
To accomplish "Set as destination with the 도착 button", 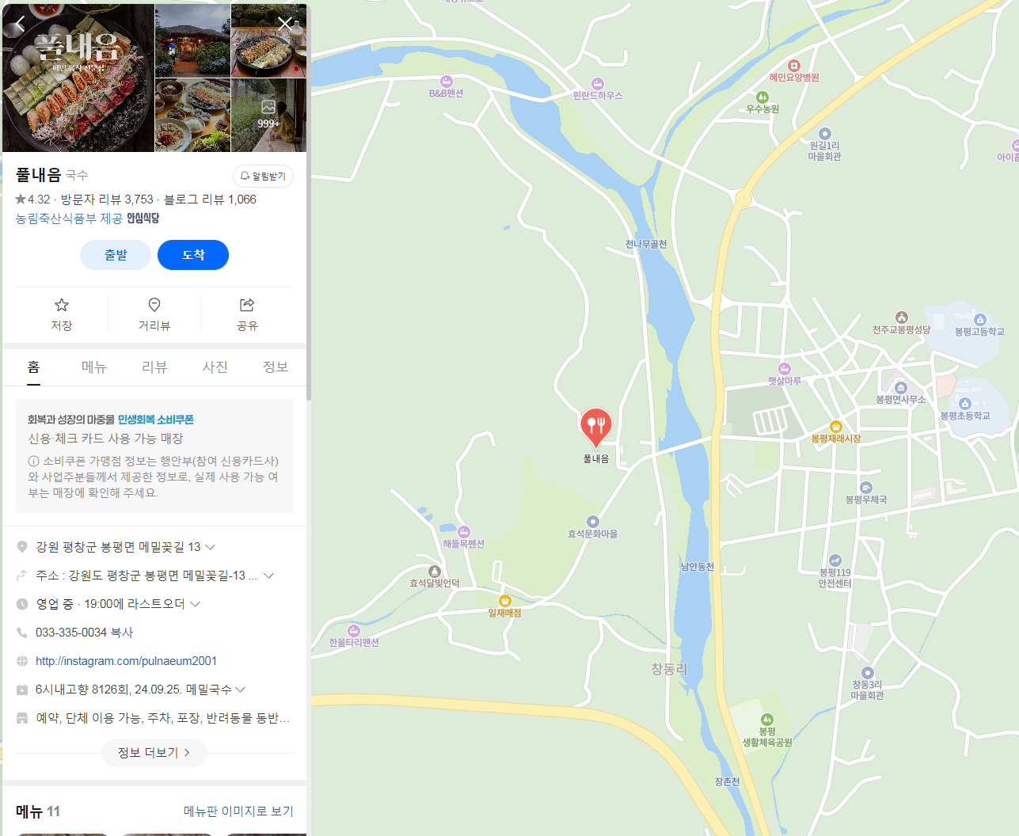I will tap(193, 255).
